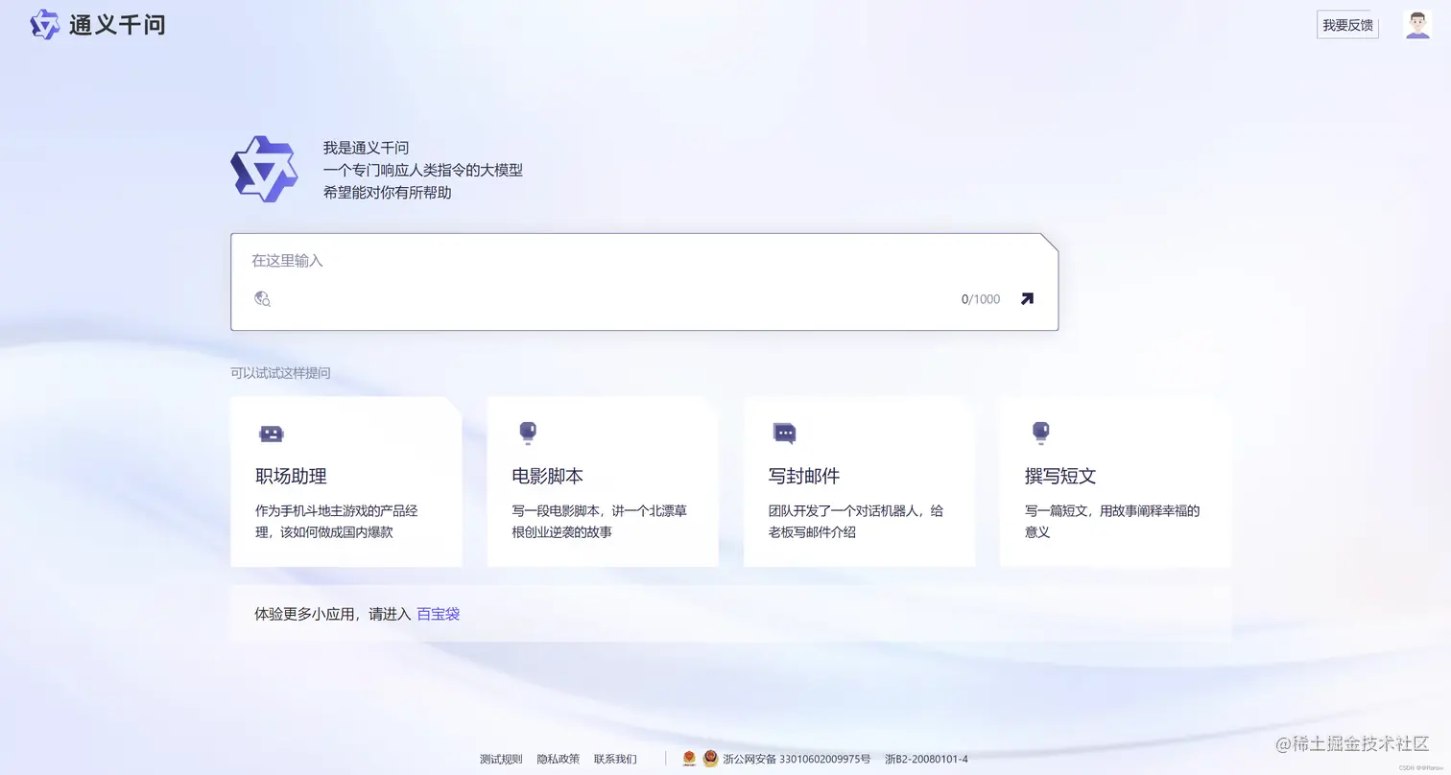Image resolution: width=1451 pixels, height=775 pixels.
Task: Click the 我要反馈 feedback button
Action: [1347, 25]
